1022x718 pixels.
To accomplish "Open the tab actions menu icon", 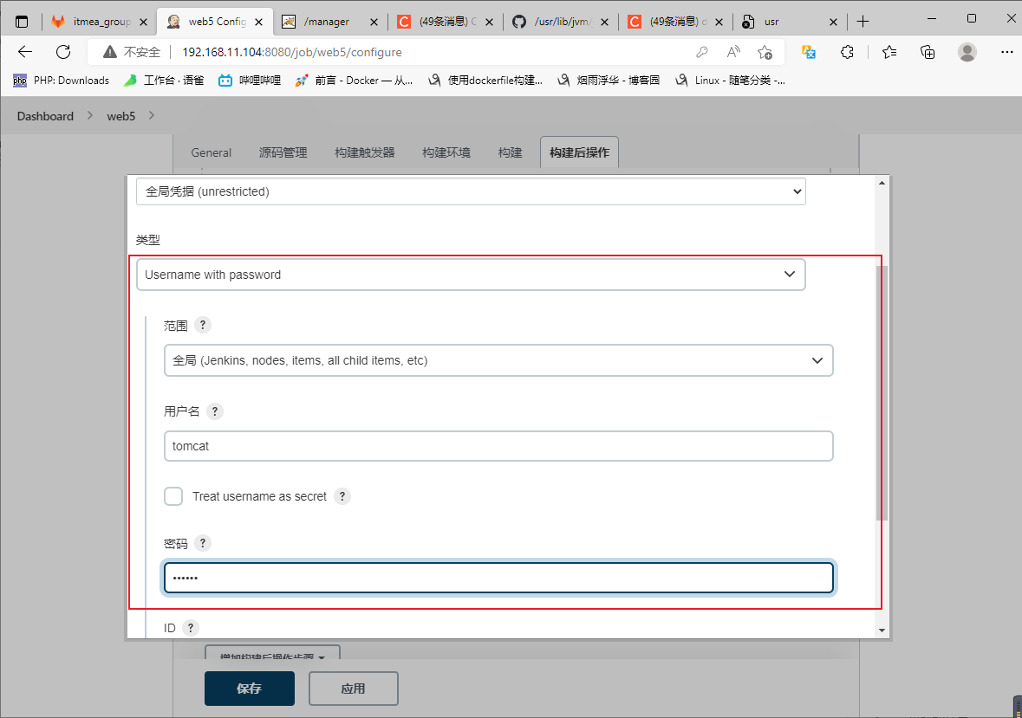I will [x=22, y=22].
